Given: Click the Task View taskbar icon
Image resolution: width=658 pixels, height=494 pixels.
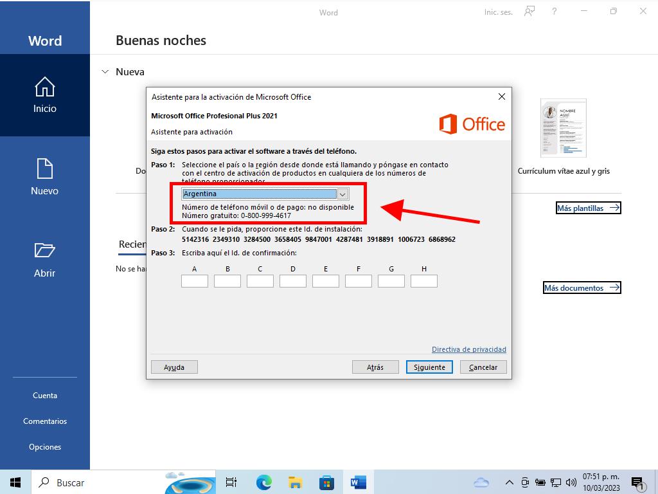Looking at the screenshot, I should [x=231, y=482].
